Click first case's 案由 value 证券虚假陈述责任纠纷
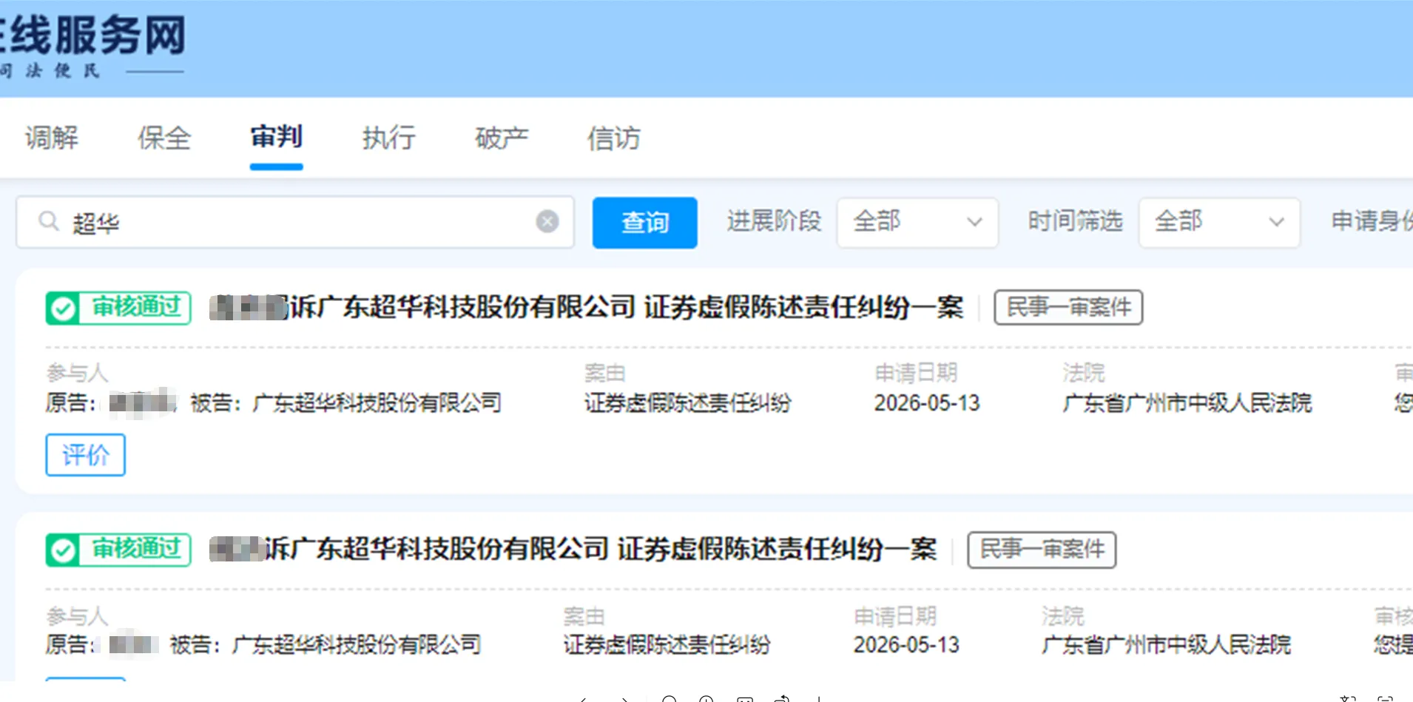The image size is (1413, 702). [x=688, y=403]
